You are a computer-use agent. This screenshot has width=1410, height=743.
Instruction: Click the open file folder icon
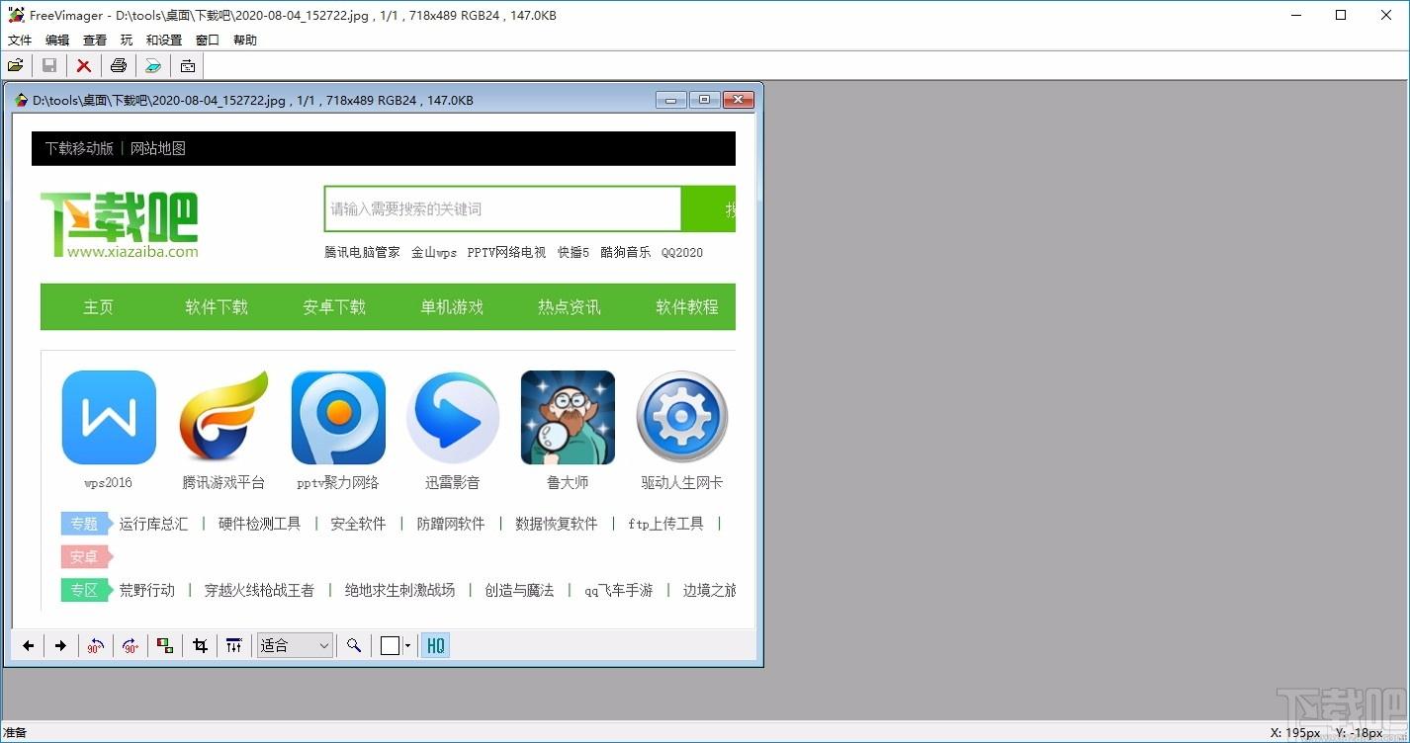[16, 65]
